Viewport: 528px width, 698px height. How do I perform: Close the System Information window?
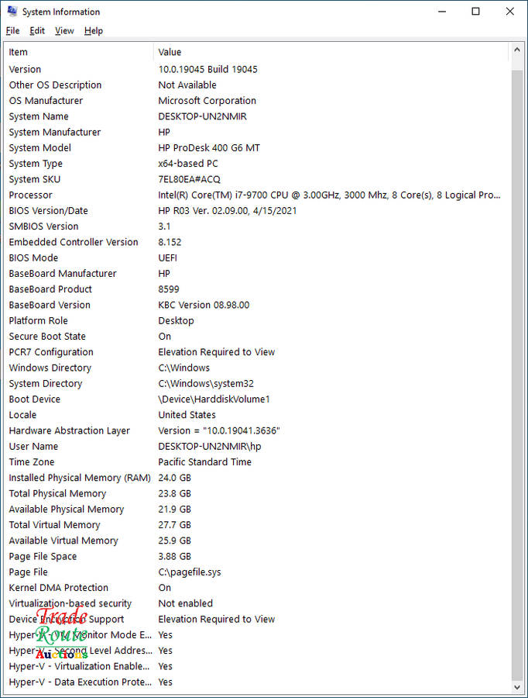[x=510, y=12]
